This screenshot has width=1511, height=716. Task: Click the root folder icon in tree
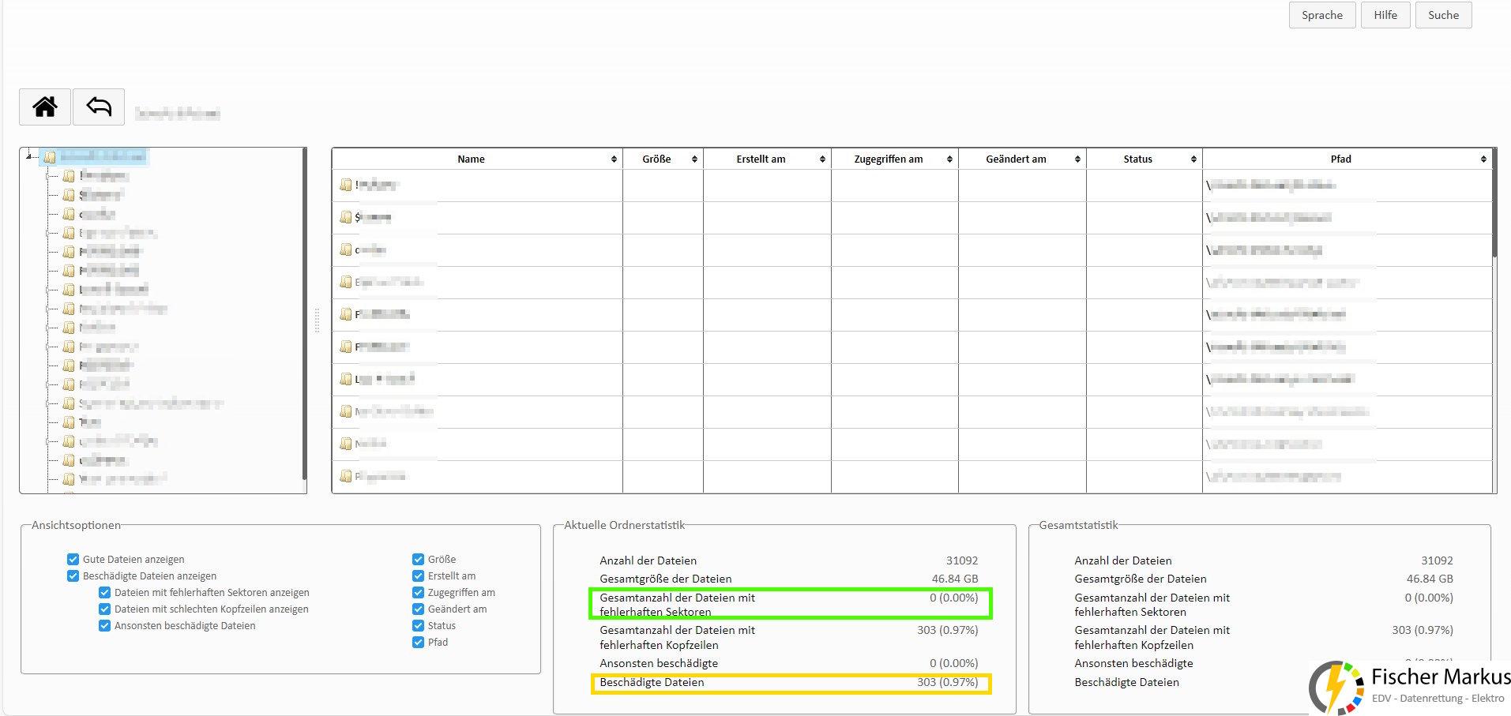coord(50,157)
